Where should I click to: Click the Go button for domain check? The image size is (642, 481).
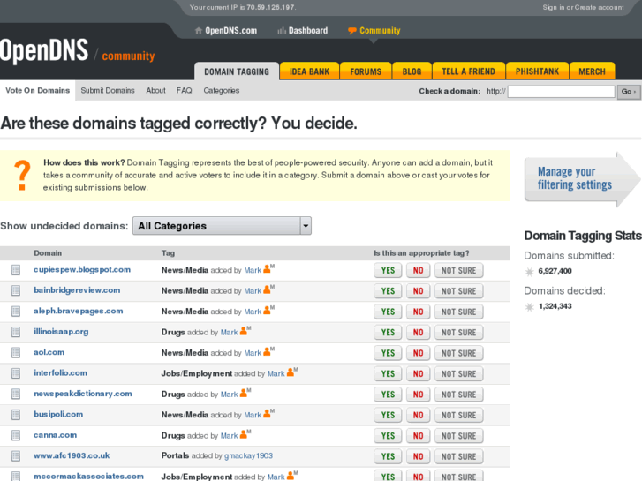point(629,91)
